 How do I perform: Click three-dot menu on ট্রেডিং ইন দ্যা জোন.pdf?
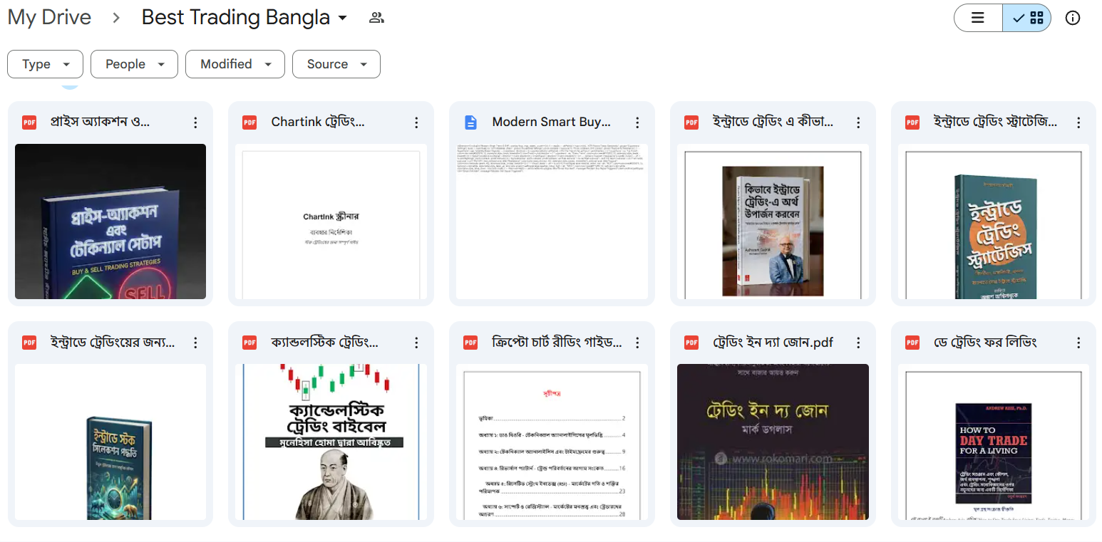tap(858, 343)
